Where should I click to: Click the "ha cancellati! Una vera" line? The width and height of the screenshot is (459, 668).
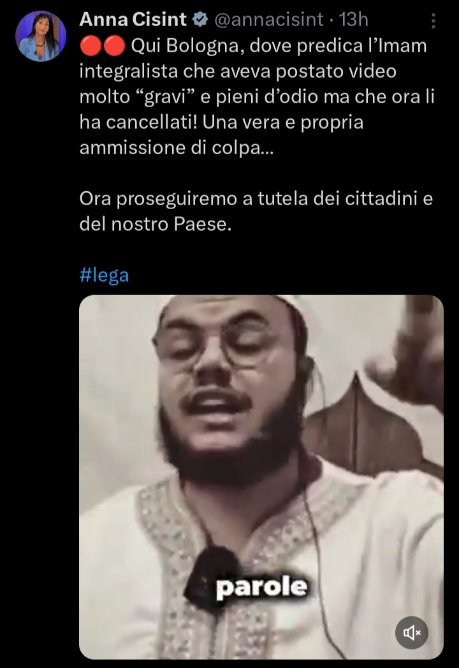tap(221, 122)
